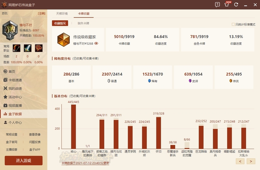Select the 缺失卡牌 sub-tab
The image size is (260, 170).
point(84,23)
